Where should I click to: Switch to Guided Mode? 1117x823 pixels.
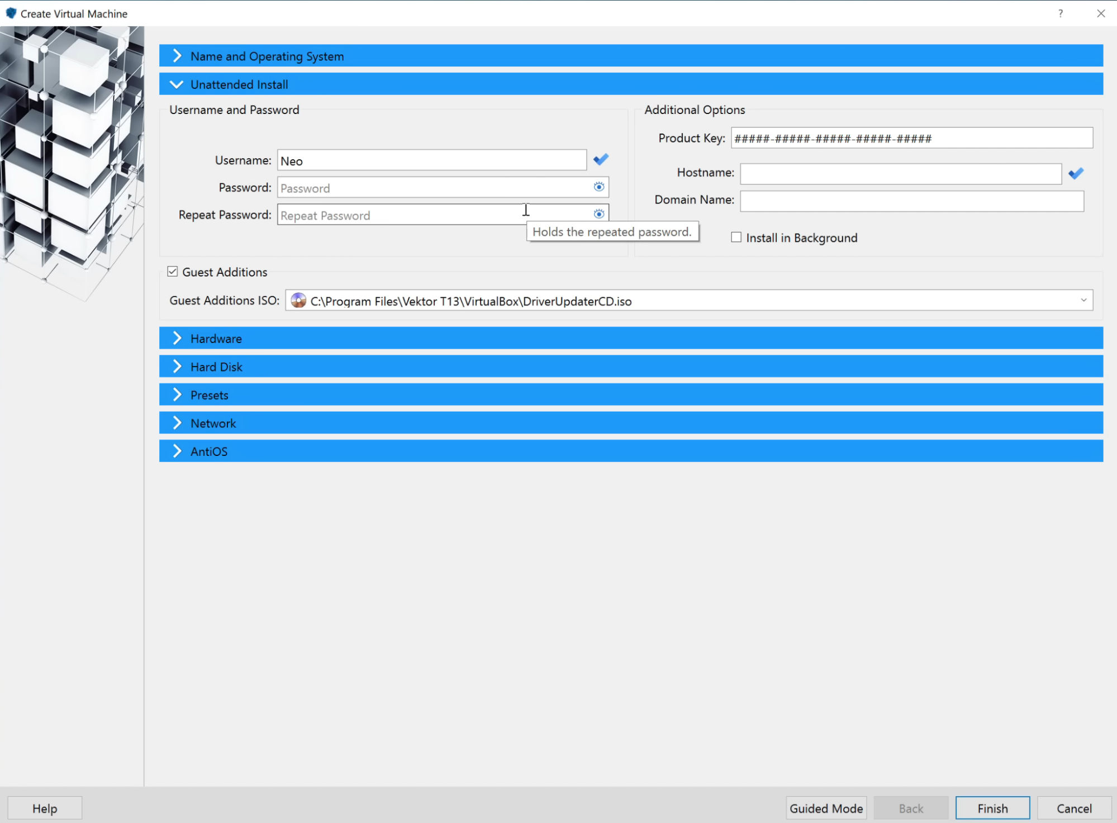pos(826,808)
